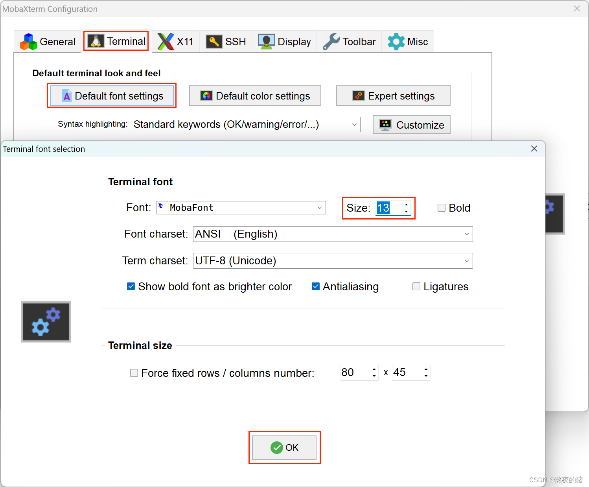Click the columns field showing 80
The width and height of the screenshot is (589, 487).
coord(355,372)
